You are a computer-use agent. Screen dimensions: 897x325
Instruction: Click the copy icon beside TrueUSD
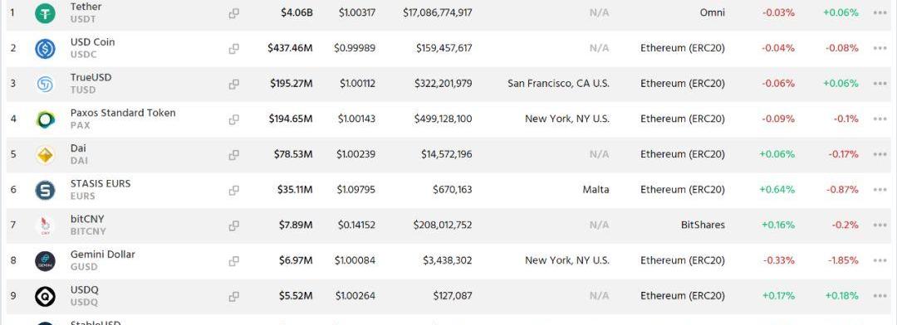(x=234, y=84)
